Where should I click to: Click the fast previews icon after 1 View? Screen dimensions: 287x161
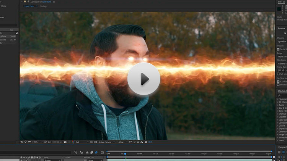coord(134,142)
